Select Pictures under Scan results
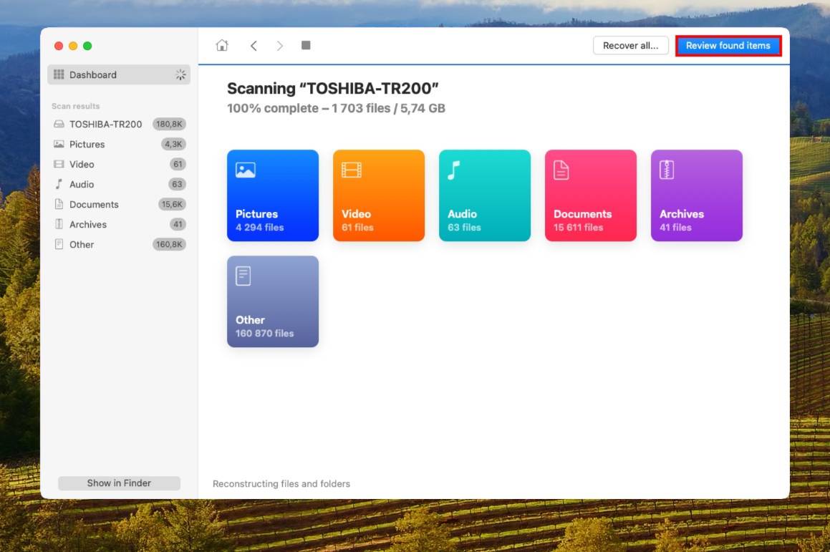 point(87,144)
